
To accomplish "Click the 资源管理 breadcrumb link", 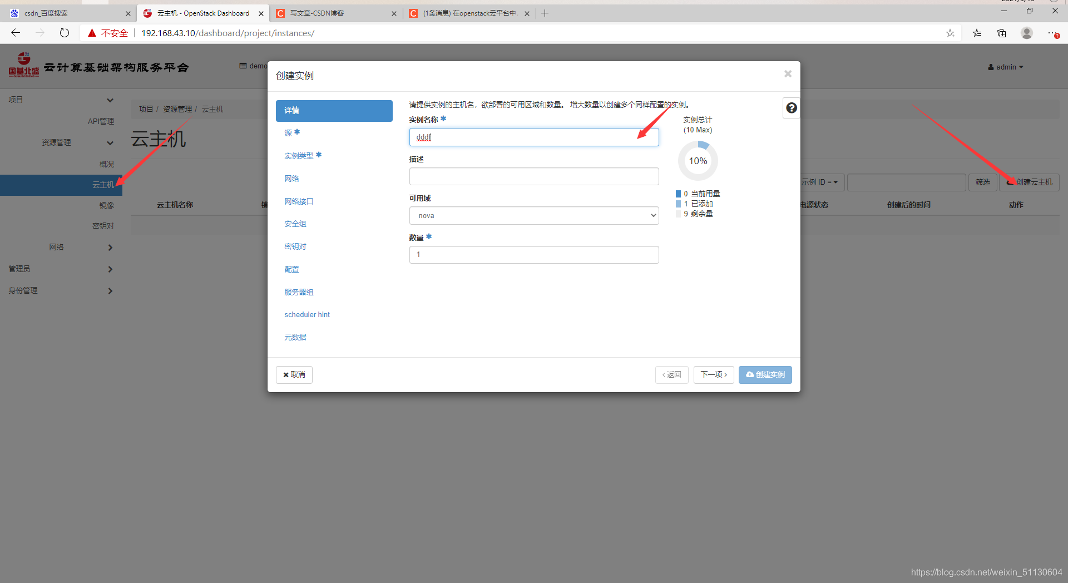I will (177, 109).
